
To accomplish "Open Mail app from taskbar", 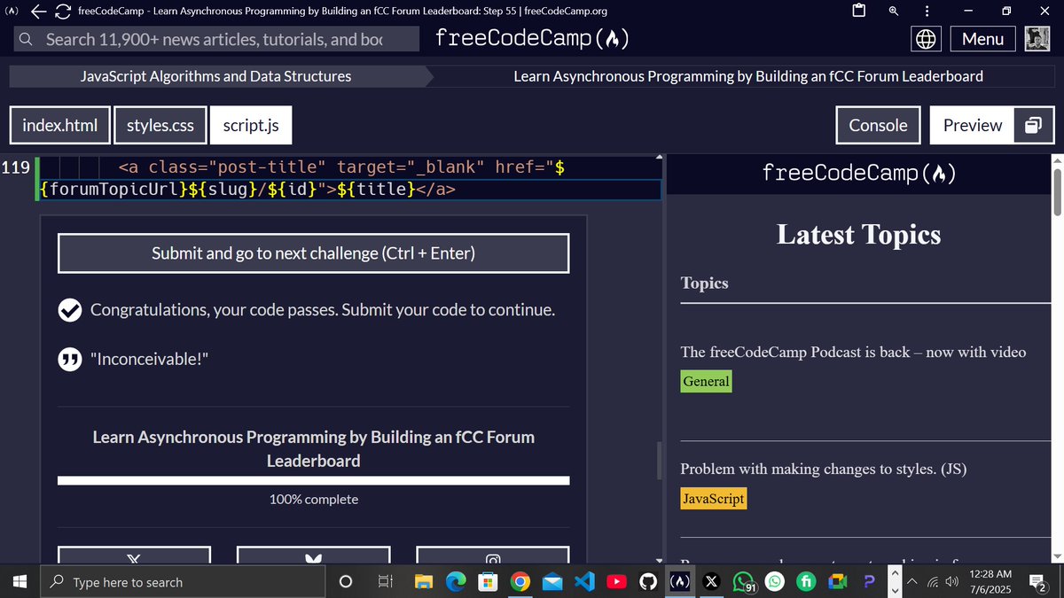I will pyautogui.click(x=552, y=582).
